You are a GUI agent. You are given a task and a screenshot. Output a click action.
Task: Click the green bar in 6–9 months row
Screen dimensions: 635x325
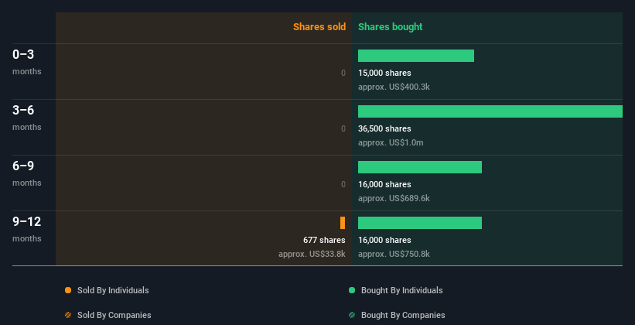(420, 167)
